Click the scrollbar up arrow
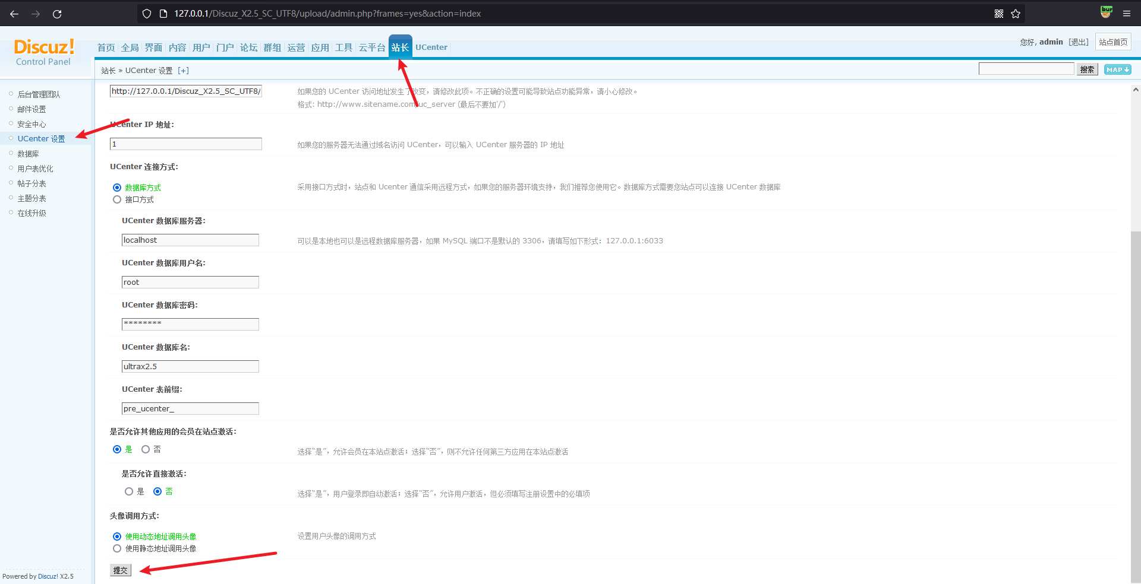Image resolution: width=1141 pixels, height=584 pixels. pos(1136,90)
